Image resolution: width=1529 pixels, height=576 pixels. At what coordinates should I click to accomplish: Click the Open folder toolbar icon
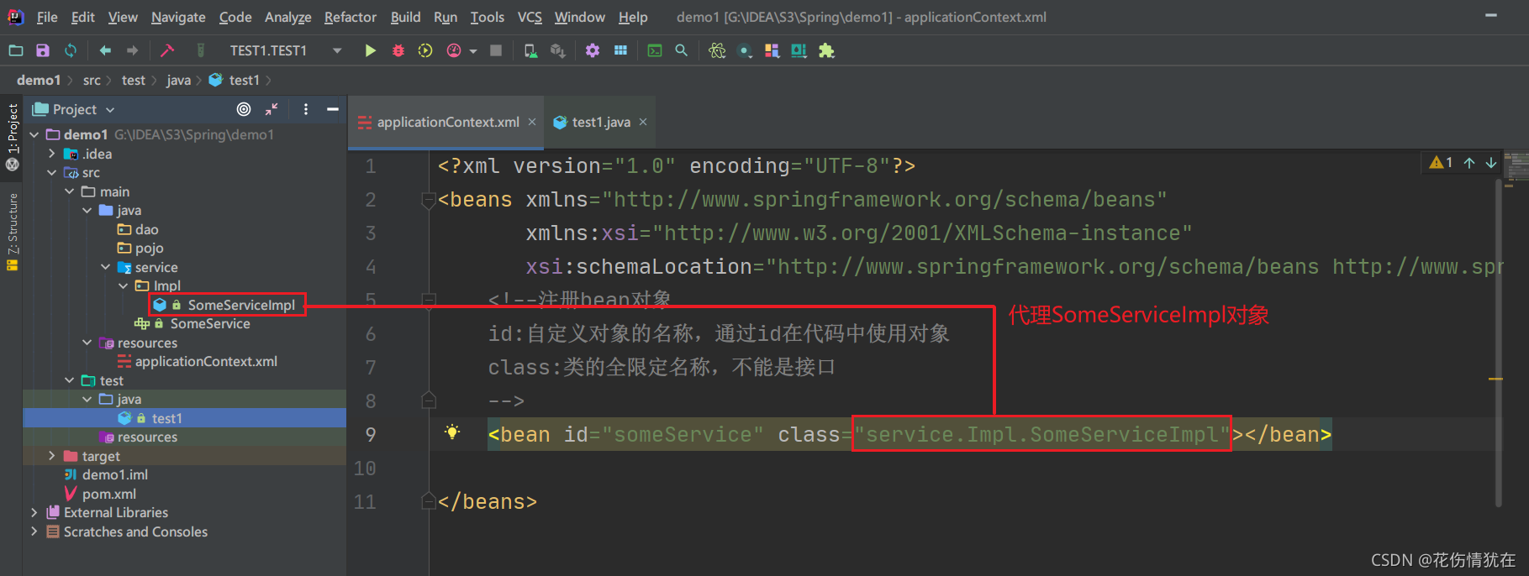(16, 50)
